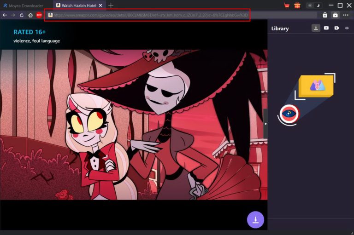Click the padlock icon beside the address bar

click(x=325, y=15)
